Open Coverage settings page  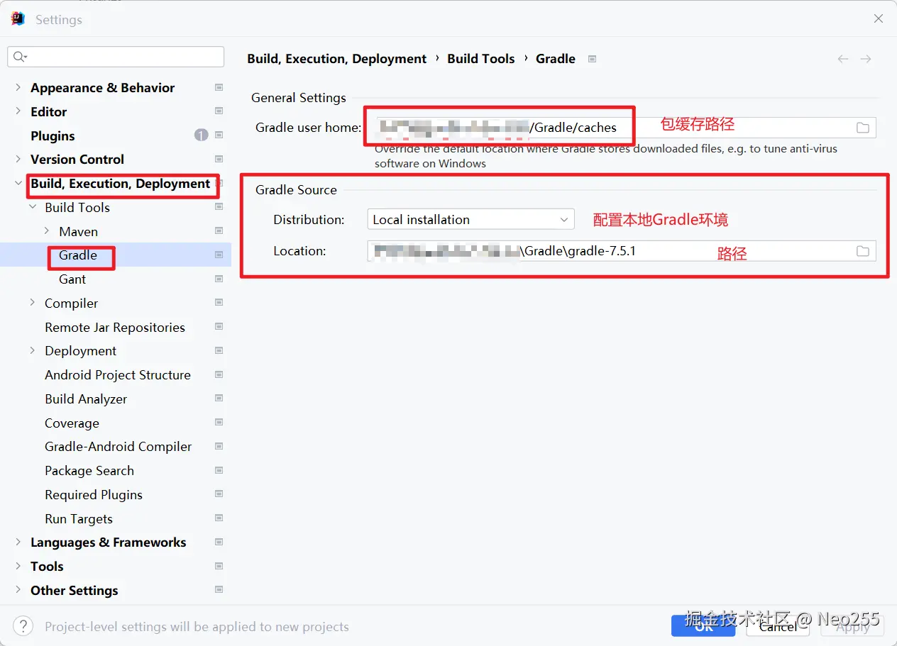72,423
